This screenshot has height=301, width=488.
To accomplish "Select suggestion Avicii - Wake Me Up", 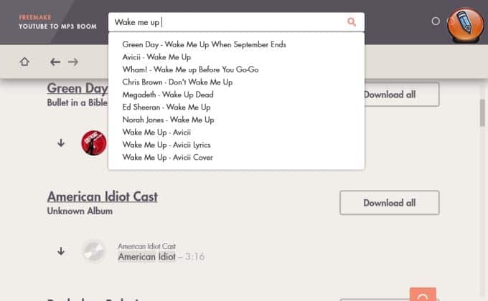I will tap(156, 57).
